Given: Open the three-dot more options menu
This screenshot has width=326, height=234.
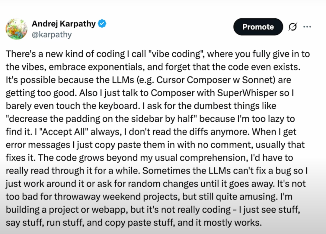Looking at the screenshot, I should [307, 27].
